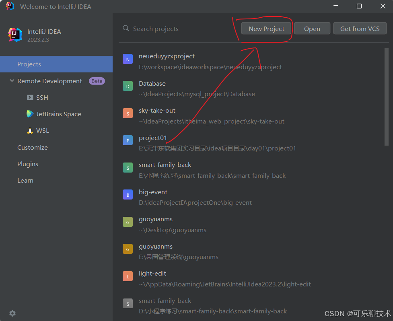Open the Database project
Viewport: 393px width, 321px height.
[x=152, y=83]
